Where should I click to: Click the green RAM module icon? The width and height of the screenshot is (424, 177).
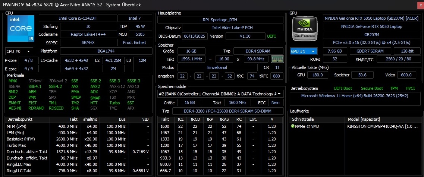(276, 59)
